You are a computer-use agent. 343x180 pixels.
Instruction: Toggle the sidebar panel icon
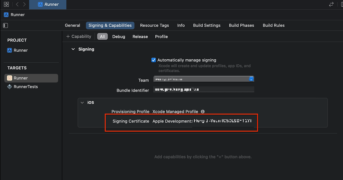(x=5, y=25)
